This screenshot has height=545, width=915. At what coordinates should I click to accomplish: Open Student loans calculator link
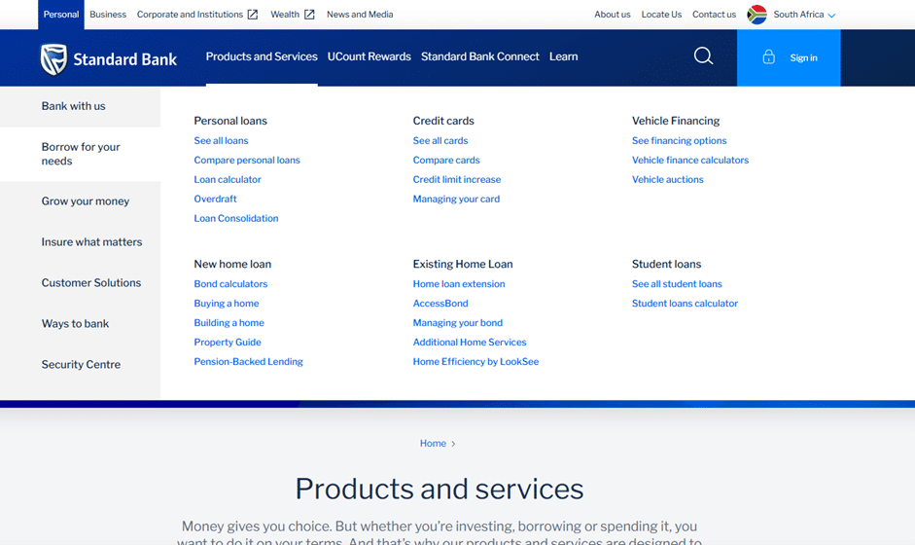(685, 304)
